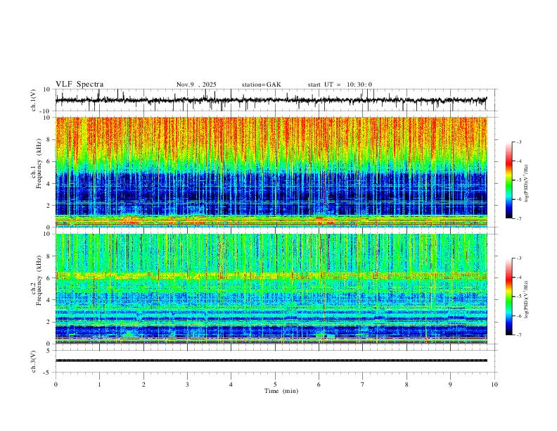The image size is (557, 431).
Task: Click the time axis tick label 6
Action: tap(319, 385)
